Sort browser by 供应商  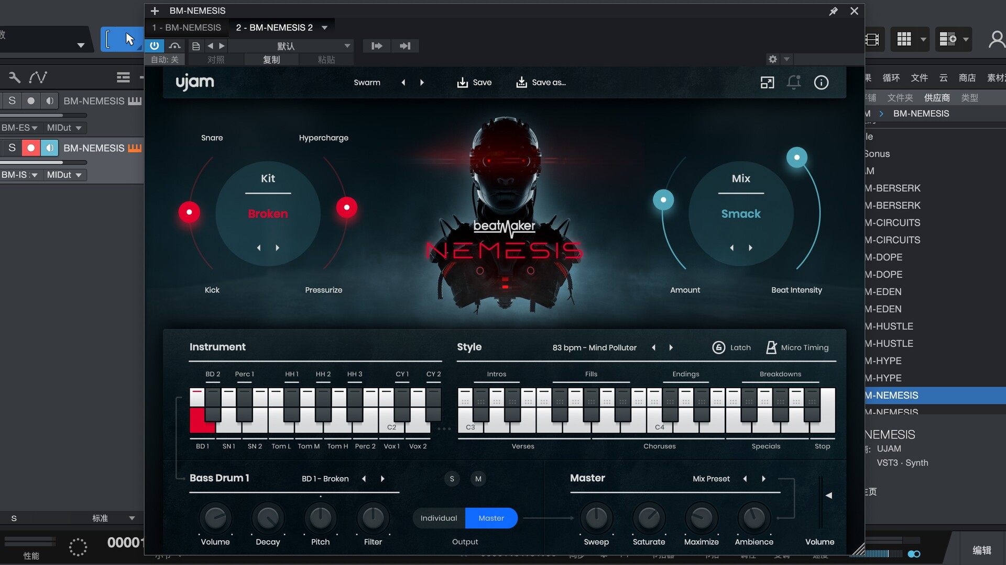(x=937, y=98)
